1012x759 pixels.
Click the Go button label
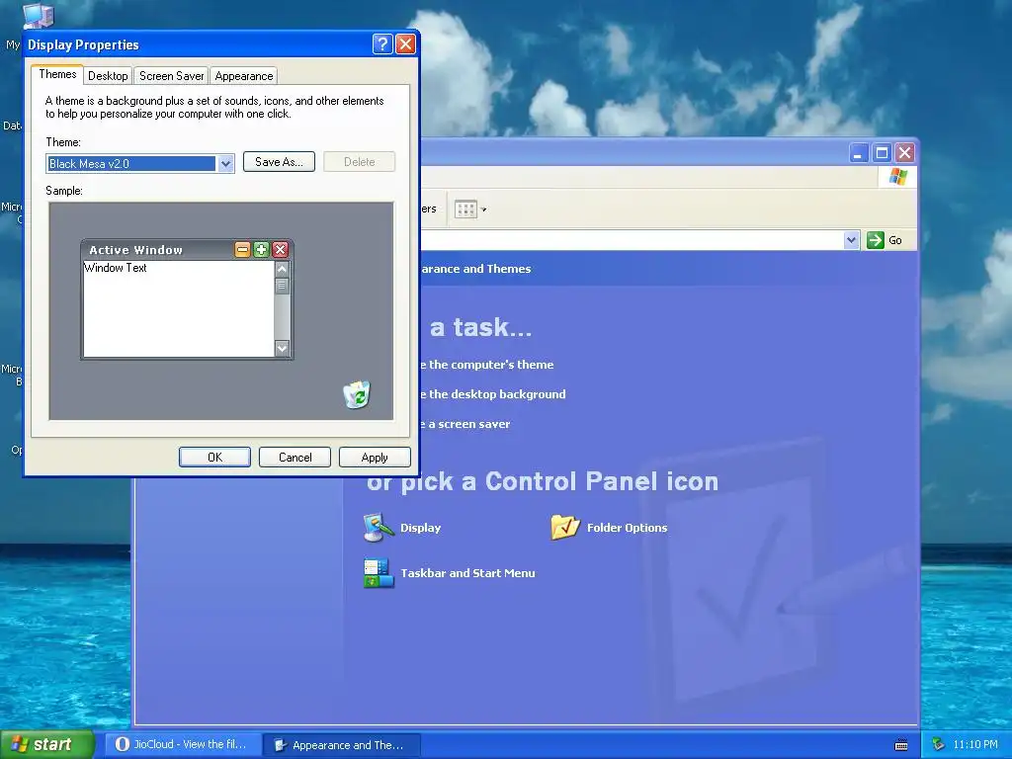(x=895, y=240)
